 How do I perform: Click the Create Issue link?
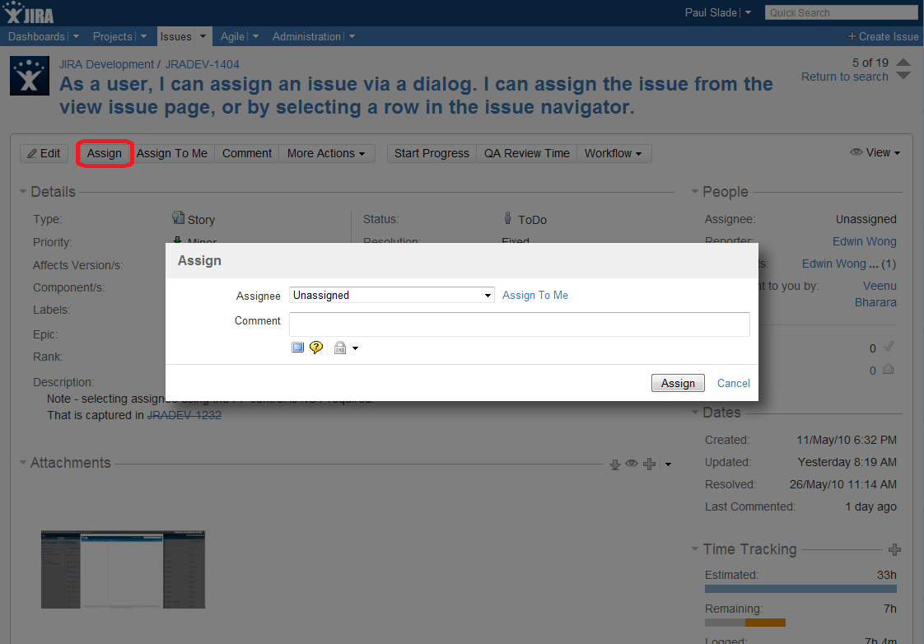click(884, 36)
